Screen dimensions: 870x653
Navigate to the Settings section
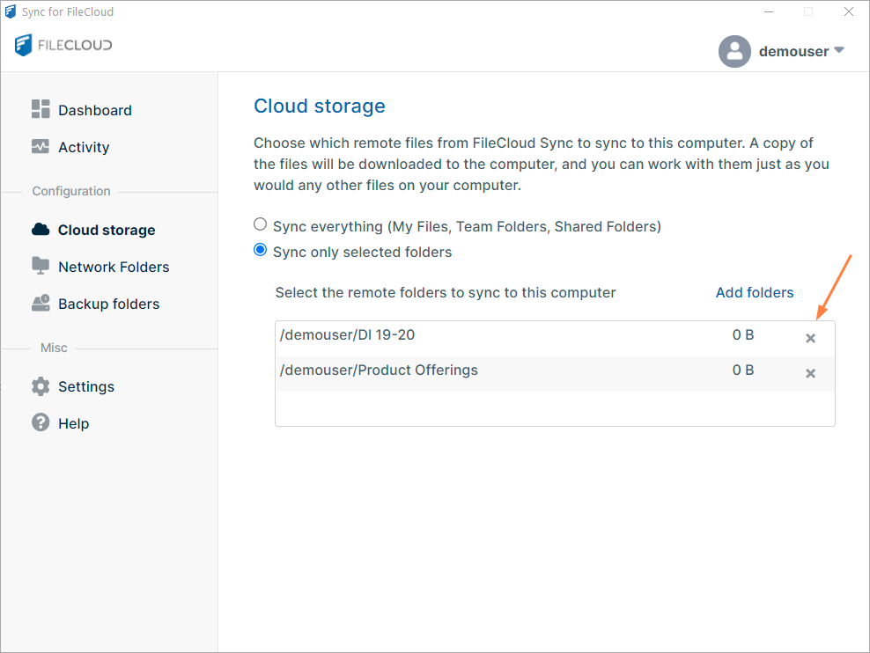click(85, 385)
